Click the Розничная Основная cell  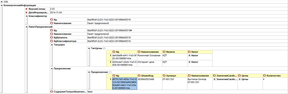point(150,57)
